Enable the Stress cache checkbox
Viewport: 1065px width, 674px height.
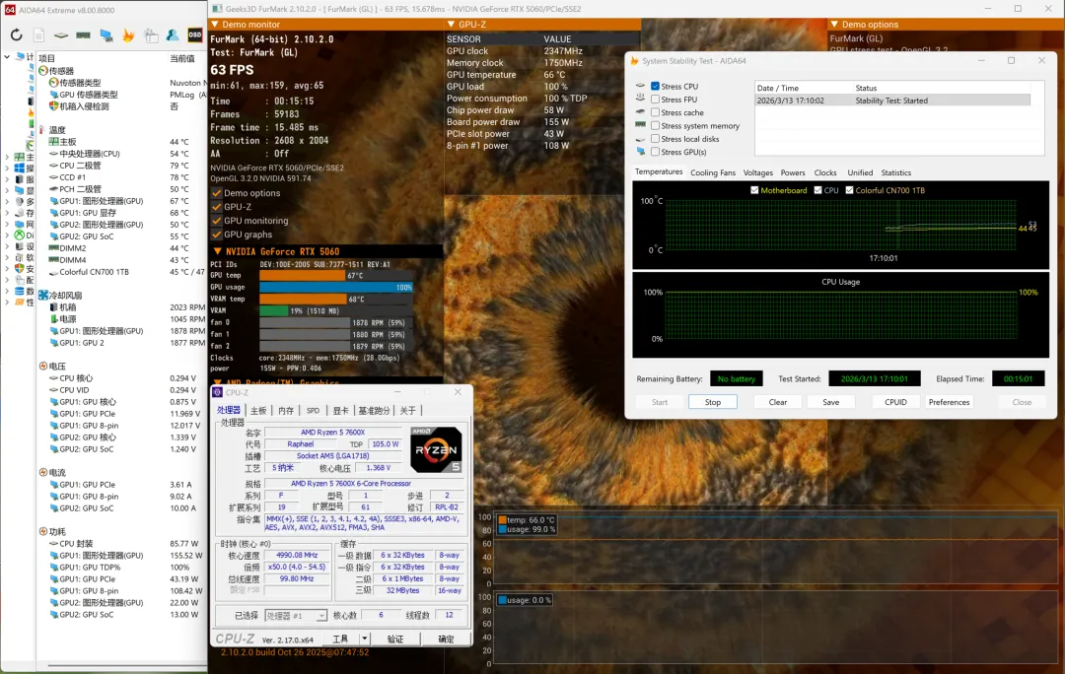click(x=656, y=112)
